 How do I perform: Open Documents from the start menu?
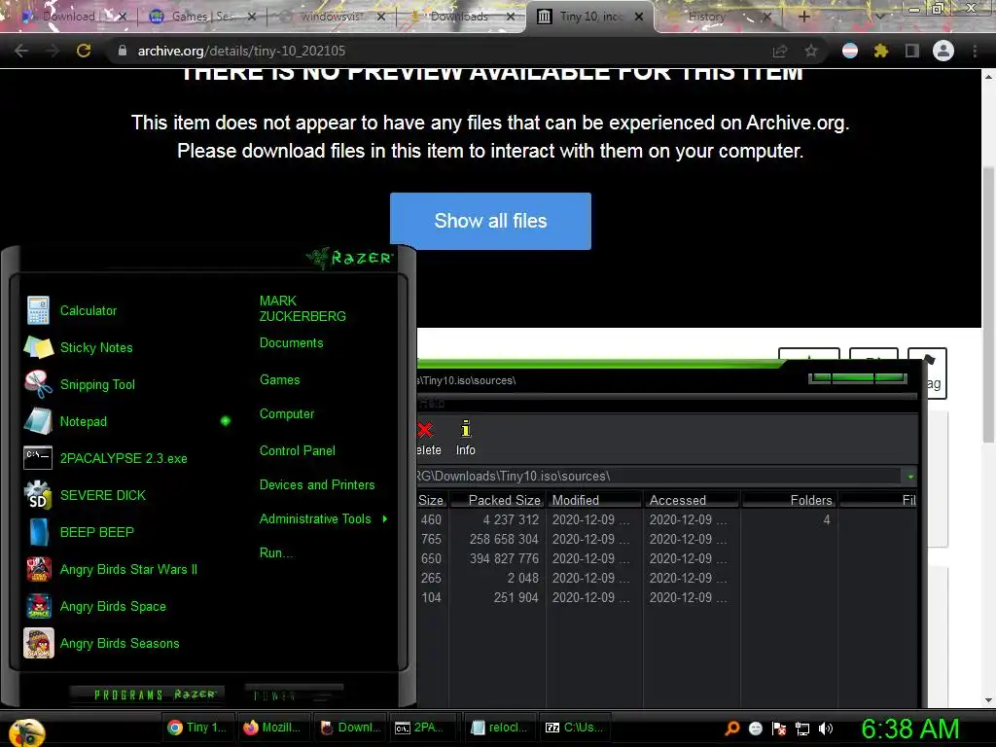click(291, 343)
